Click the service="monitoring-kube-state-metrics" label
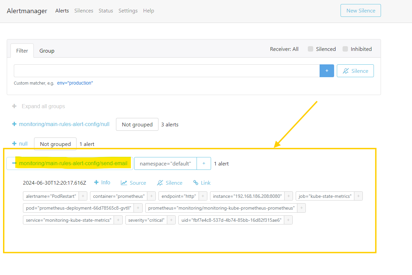The height and width of the screenshot is (275, 412). click(68, 220)
